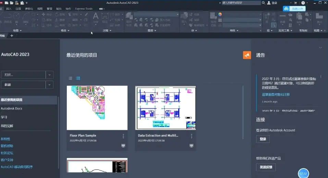Click the 打开... (Open) button
This screenshot has height=178, width=328.
click(23, 75)
